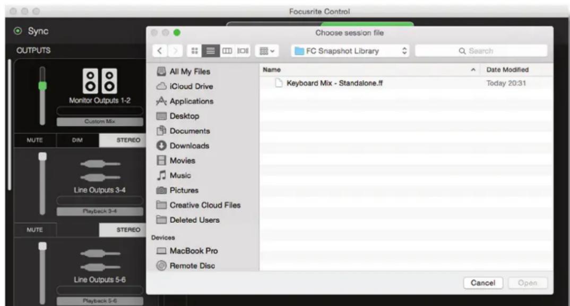The width and height of the screenshot is (570, 306).
Task: Open Desktop in sidebar
Action: pos(178,116)
